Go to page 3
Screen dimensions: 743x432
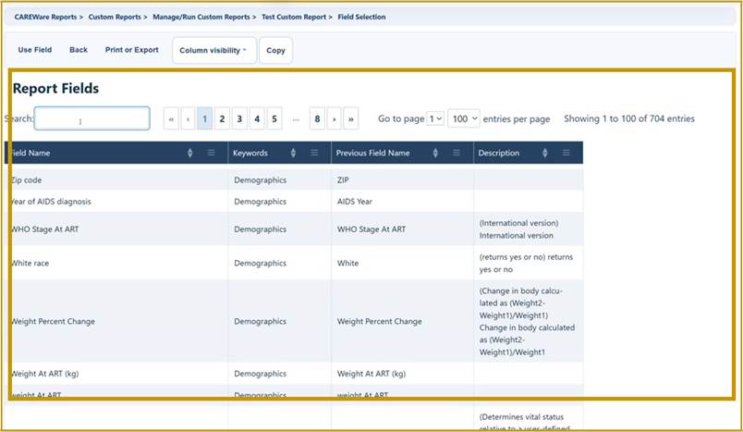(x=239, y=118)
